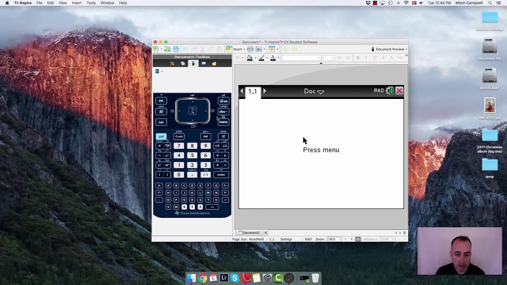The height and width of the screenshot is (285, 507).
Task: Select the line color pencil icon
Action: [x=261, y=58]
